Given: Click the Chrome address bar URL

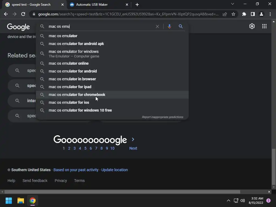Looking at the screenshot, I should (x=128, y=14).
